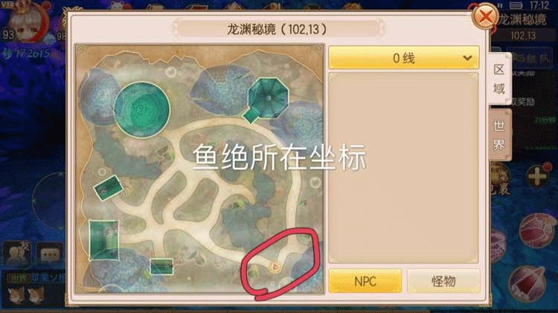Click the player position arrow marker
The image size is (558, 313).
click(275, 267)
